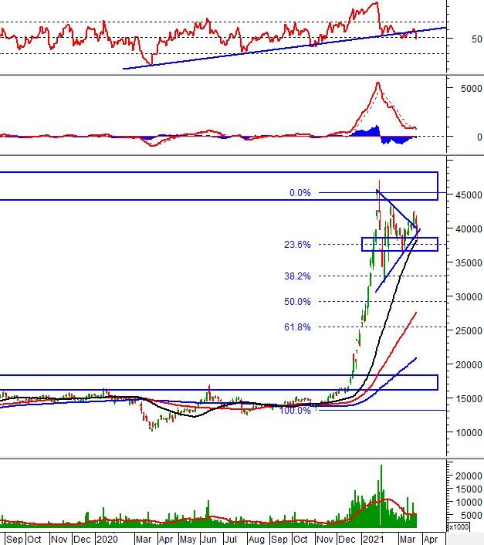Click the 0.0% Fibonacci level label
Image resolution: width=484 pixels, height=545 pixels.
300,193
